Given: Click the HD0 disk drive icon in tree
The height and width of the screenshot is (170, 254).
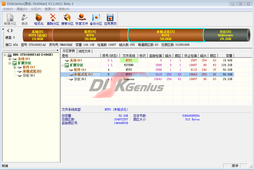Looking at the screenshot, I should [x=10, y=55].
